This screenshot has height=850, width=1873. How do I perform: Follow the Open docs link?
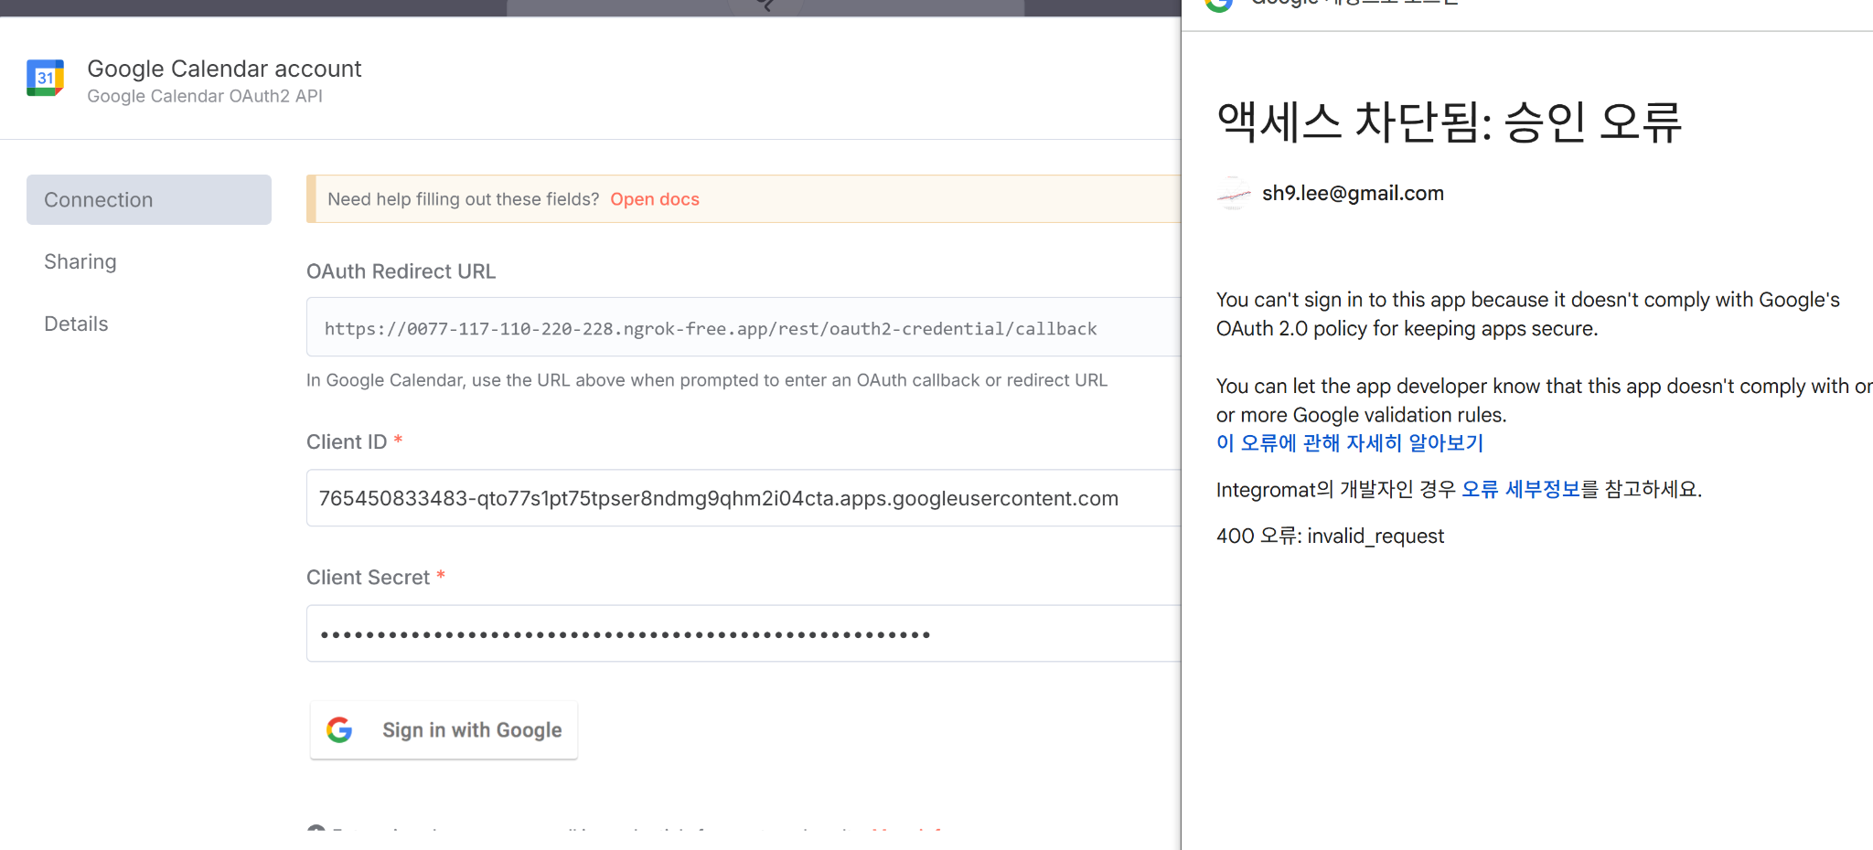point(655,199)
